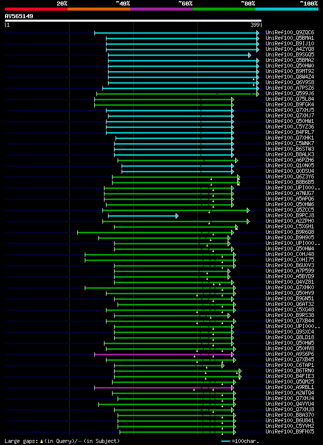Pick the UniRef100_Q4VZ81 label
The height and width of the screenshot is (445, 323).
[x=290, y=282]
